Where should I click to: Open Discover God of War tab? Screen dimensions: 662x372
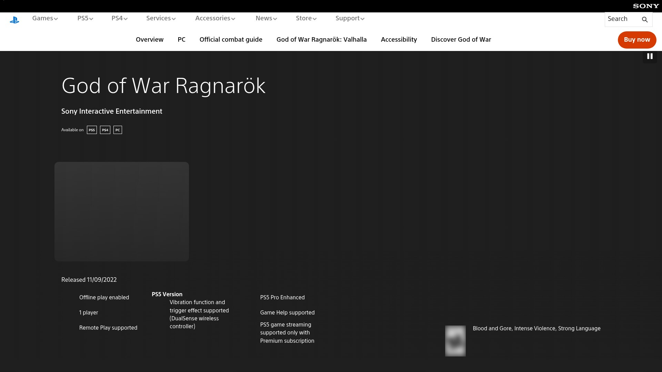[461, 40]
